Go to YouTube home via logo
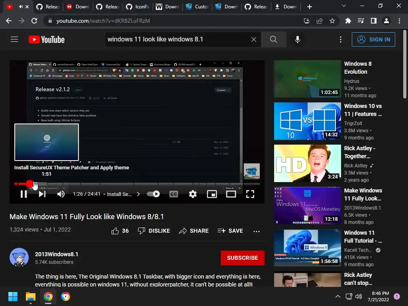408x306 pixels. [47, 39]
